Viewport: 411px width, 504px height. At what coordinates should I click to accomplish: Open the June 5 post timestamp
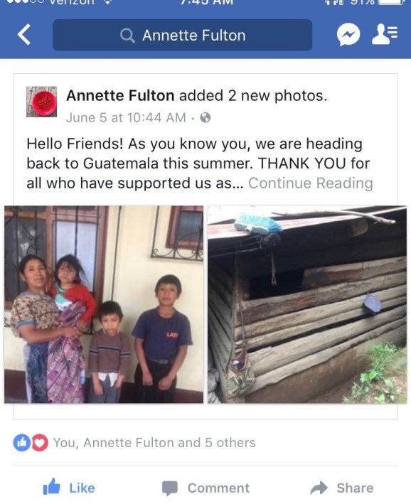click(126, 118)
